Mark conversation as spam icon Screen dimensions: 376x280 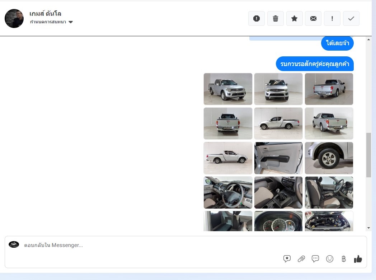tap(256, 19)
